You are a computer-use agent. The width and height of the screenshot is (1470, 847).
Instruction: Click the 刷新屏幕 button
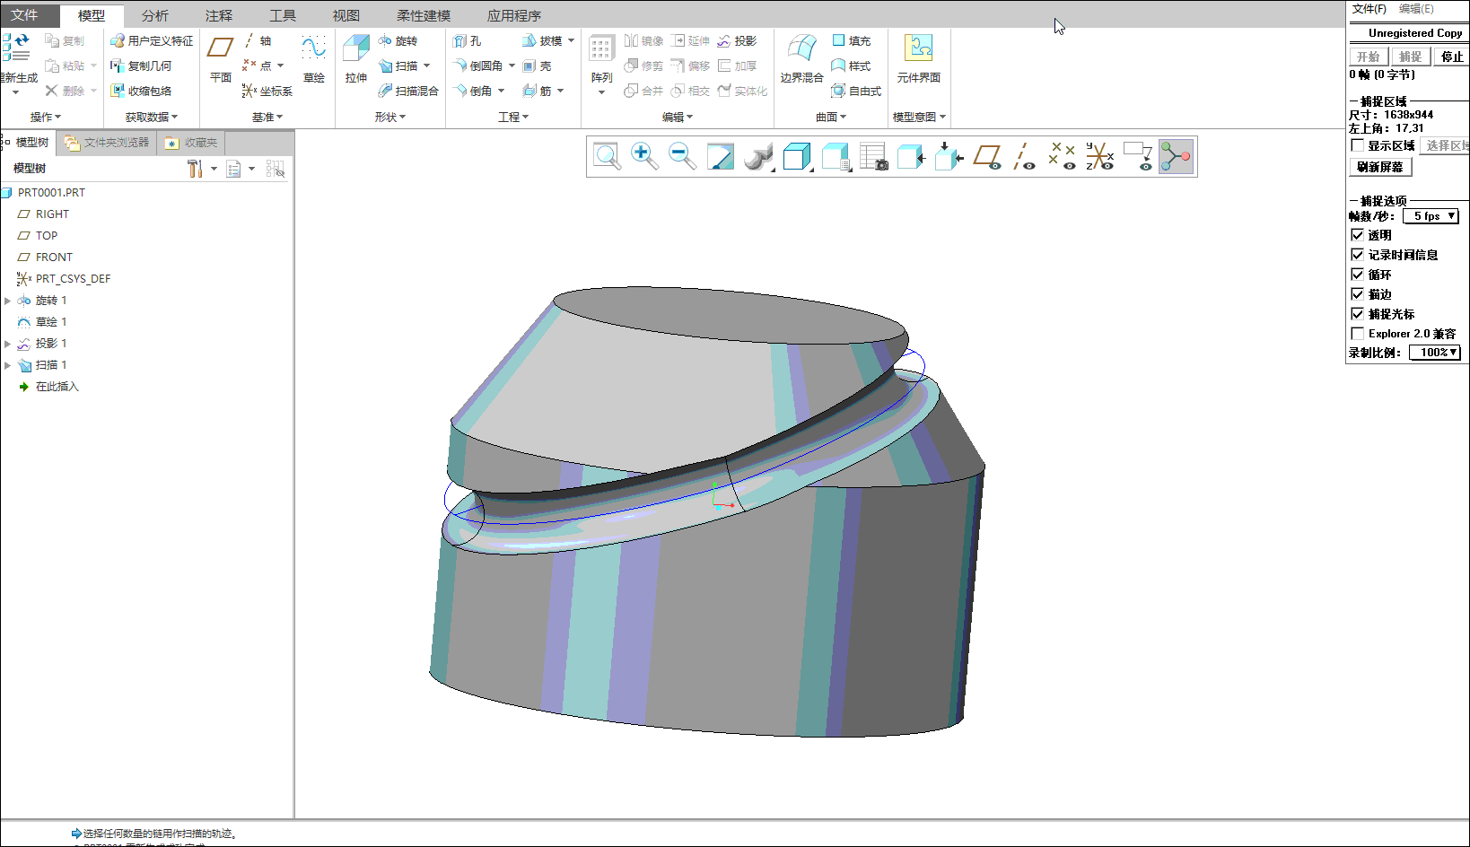(1380, 167)
